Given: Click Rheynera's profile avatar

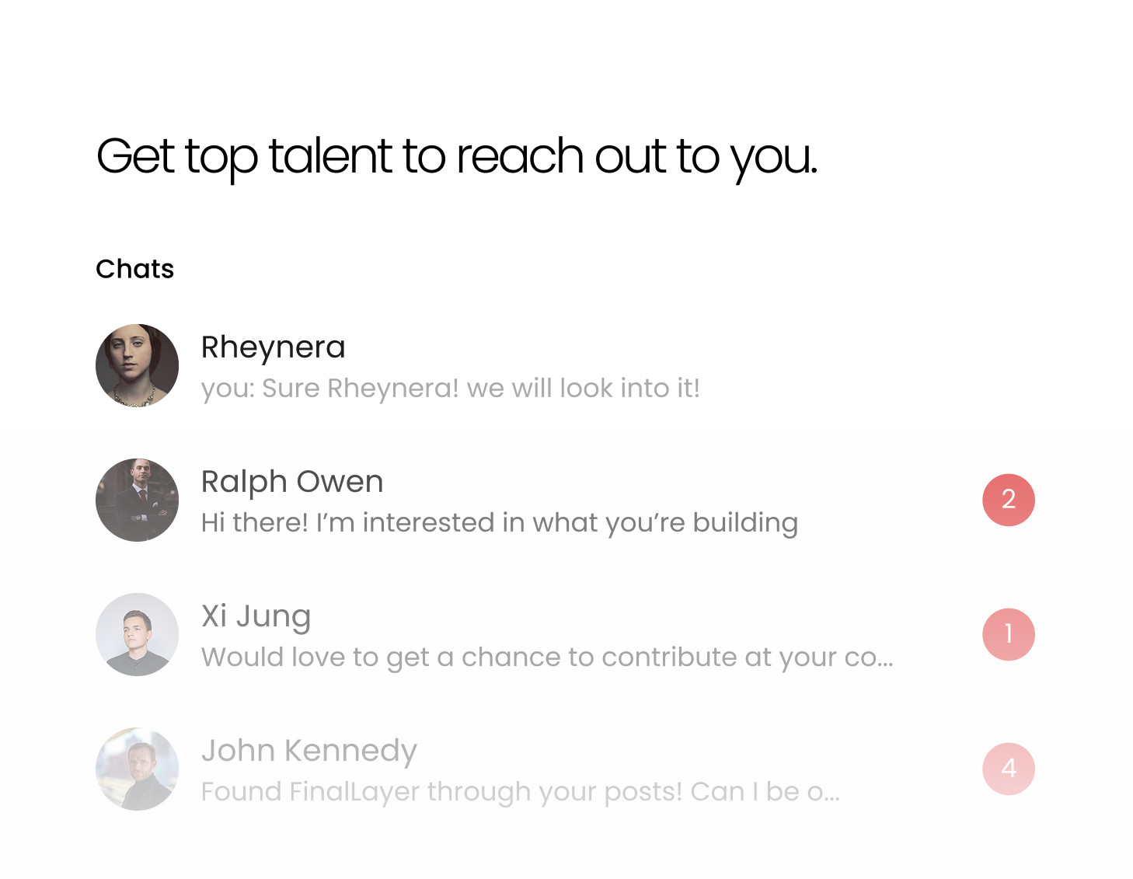Looking at the screenshot, I should [137, 365].
